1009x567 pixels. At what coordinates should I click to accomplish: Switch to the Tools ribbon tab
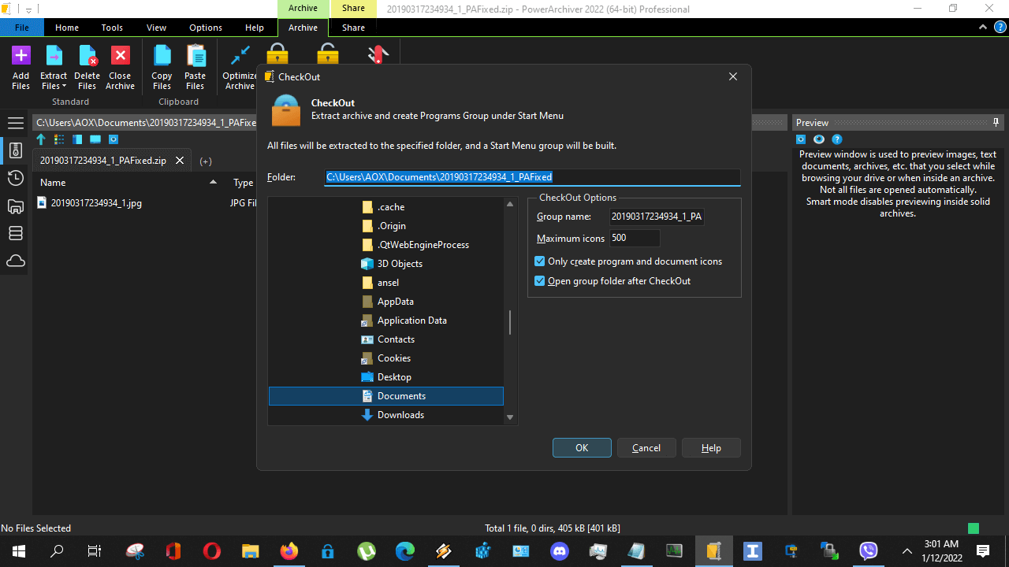pos(111,27)
